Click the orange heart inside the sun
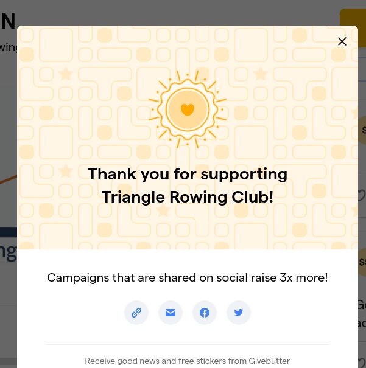 (188, 110)
